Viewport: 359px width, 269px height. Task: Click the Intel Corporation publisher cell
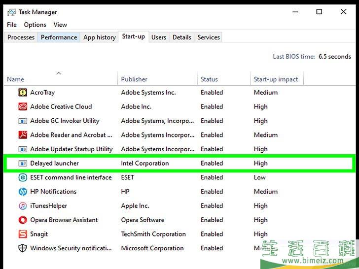[x=145, y=164]
